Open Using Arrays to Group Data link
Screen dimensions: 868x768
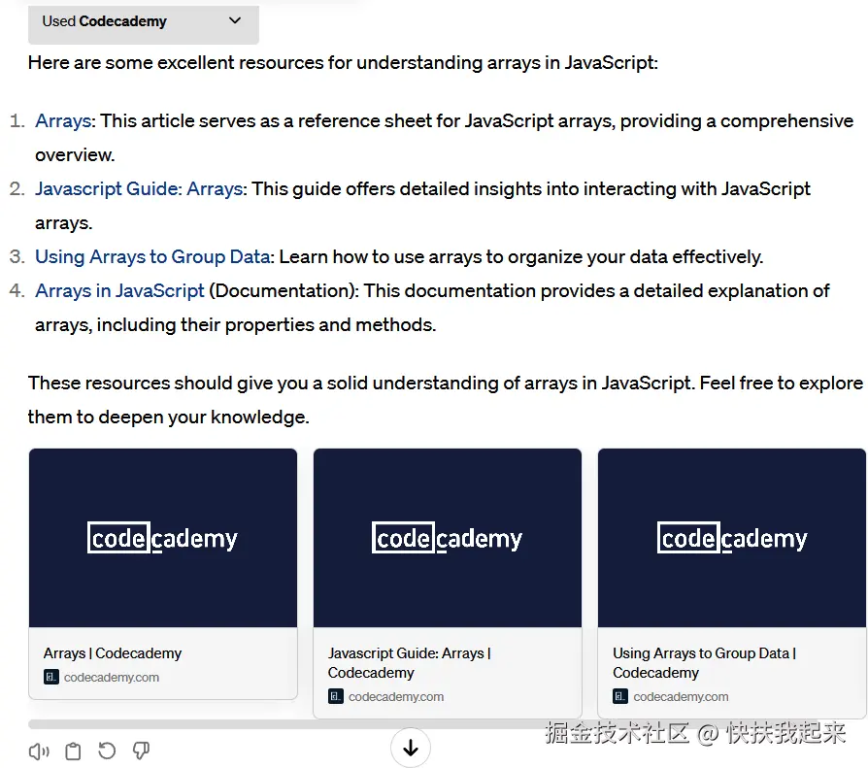coord(152,257)
